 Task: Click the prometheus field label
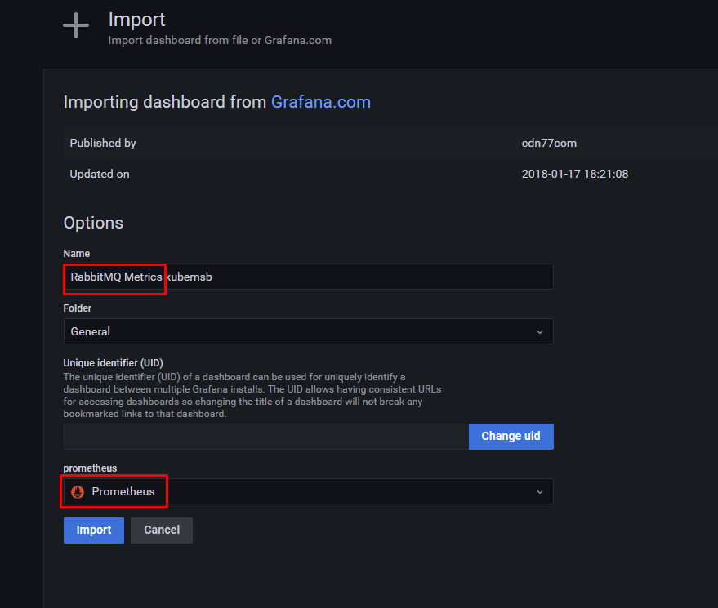coord(90,468)
